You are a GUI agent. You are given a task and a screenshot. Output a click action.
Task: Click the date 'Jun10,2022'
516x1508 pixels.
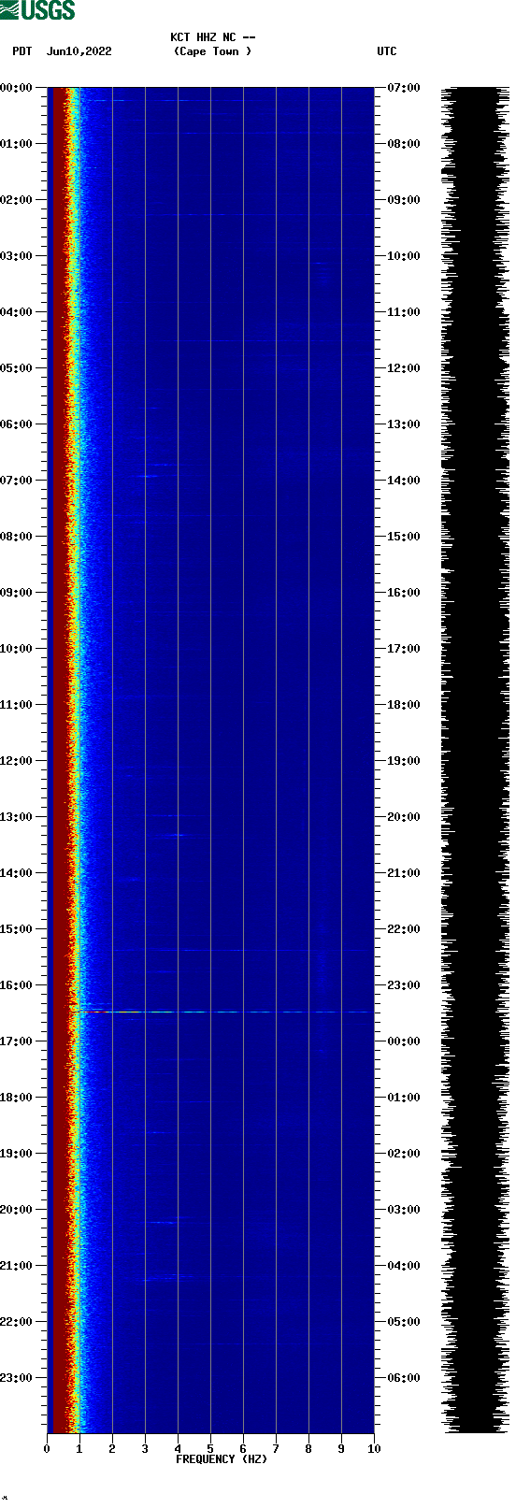click(x=79, y=51)
